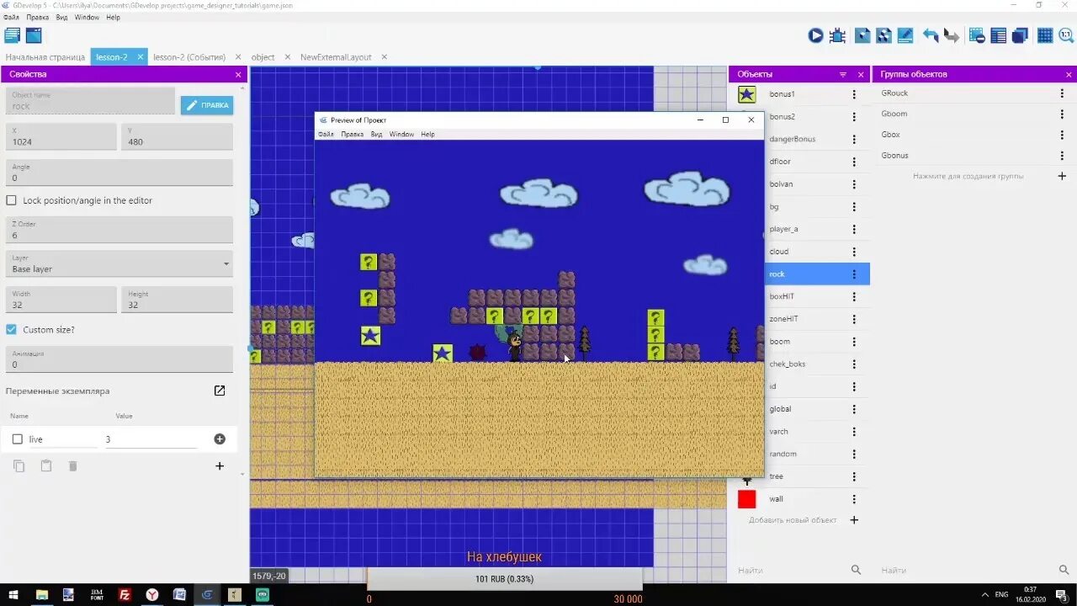Image resolution: width=1077 pixels, height=606 pixels.
Task: Open Help menu in Preview window
Action: 427,135
